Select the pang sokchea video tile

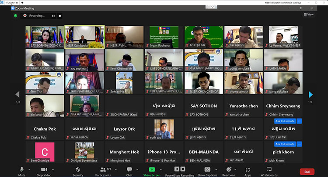283,83
